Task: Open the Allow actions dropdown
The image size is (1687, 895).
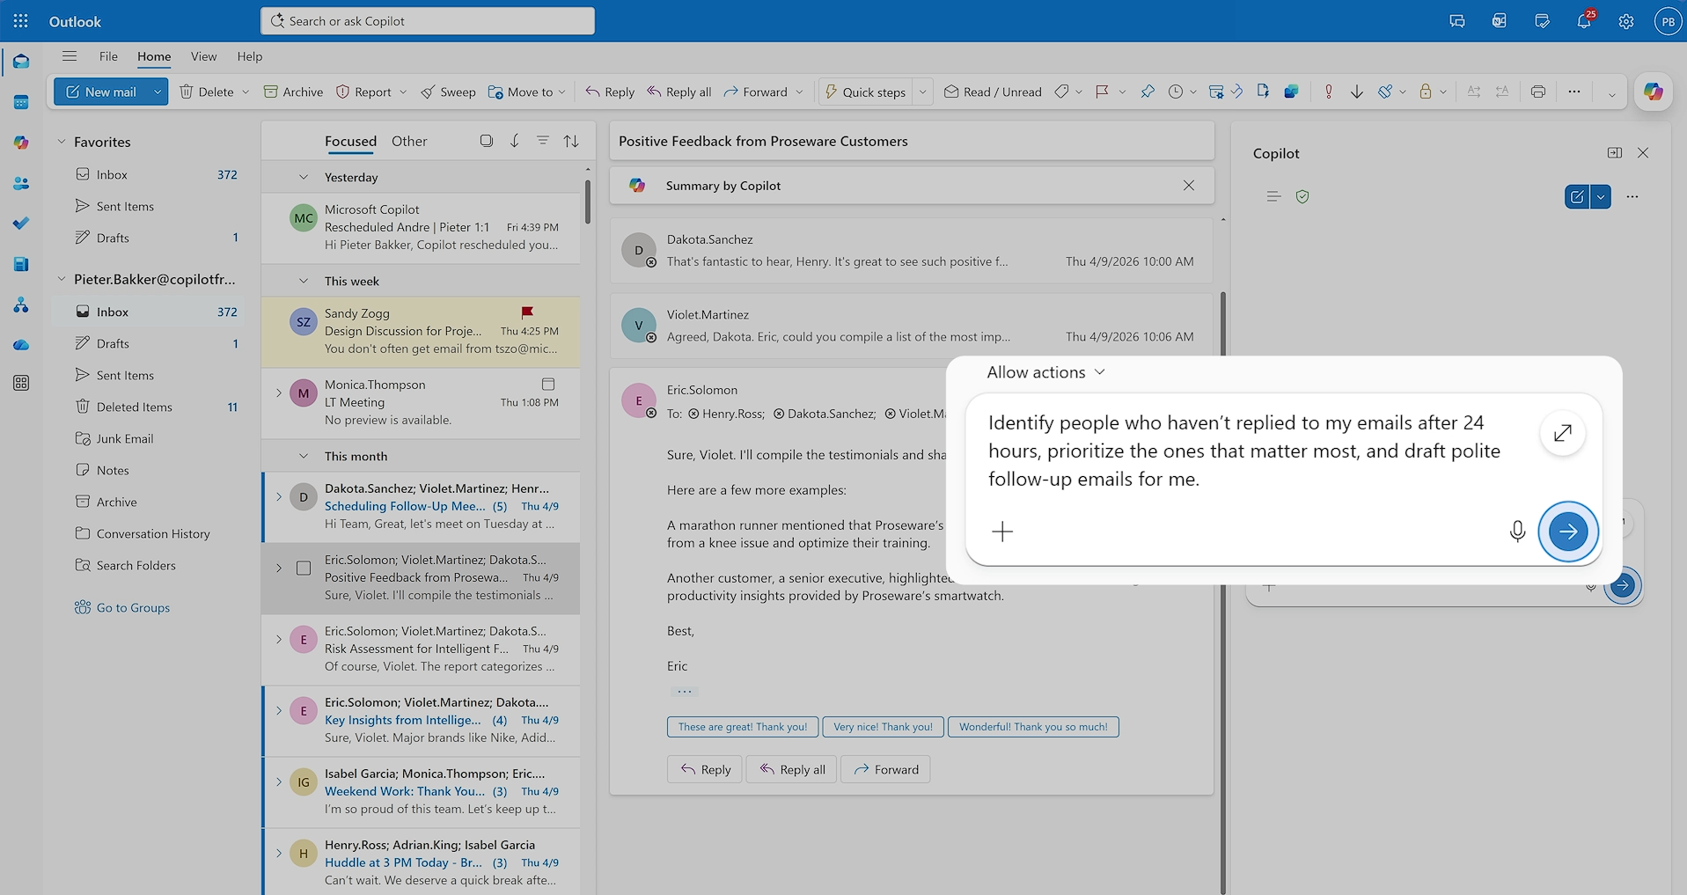Action: coord(1045,372)
